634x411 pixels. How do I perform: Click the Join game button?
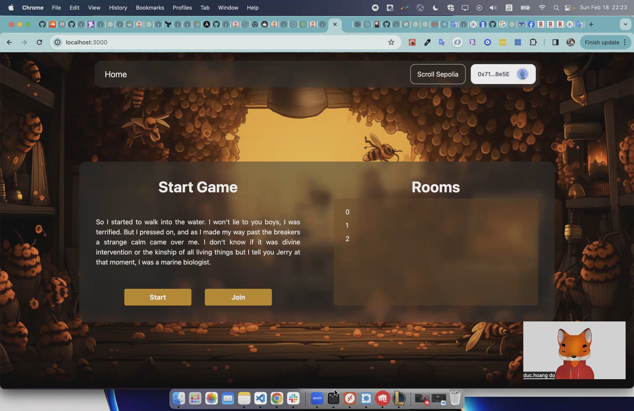point(238,297)
